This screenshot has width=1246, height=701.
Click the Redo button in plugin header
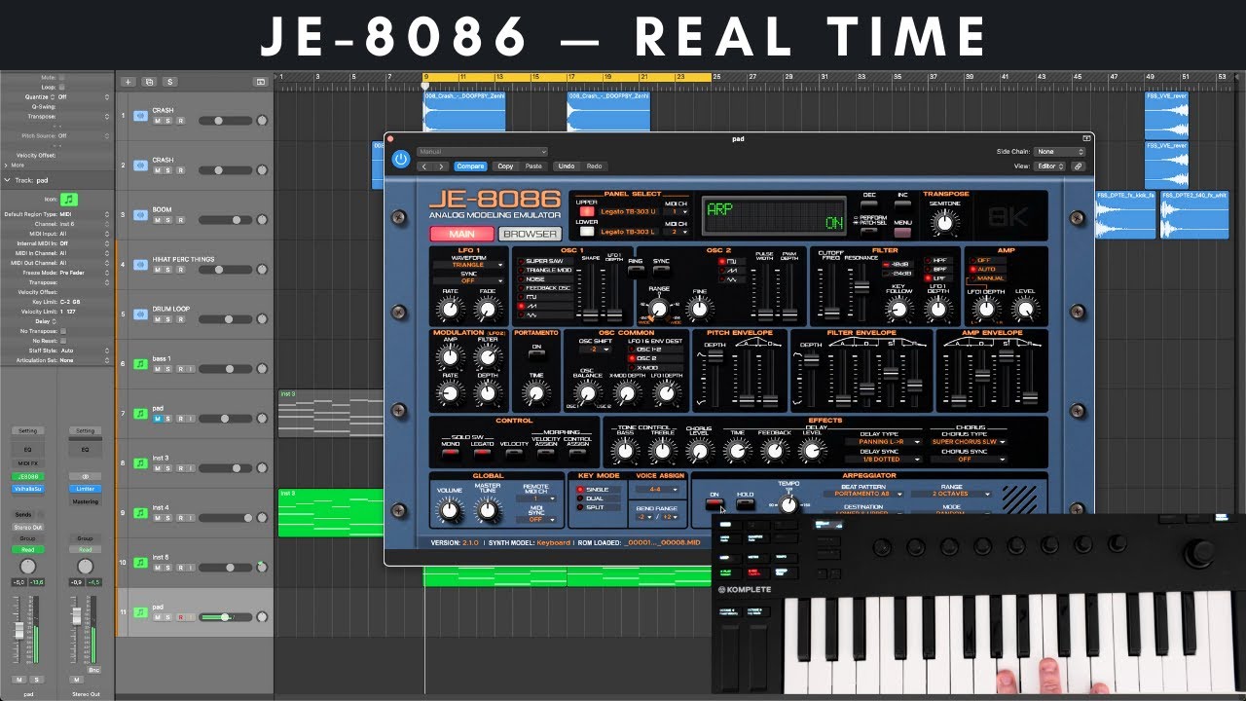[594, 166]
